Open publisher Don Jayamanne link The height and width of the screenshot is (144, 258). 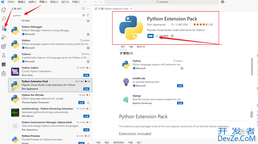(156, 25)
